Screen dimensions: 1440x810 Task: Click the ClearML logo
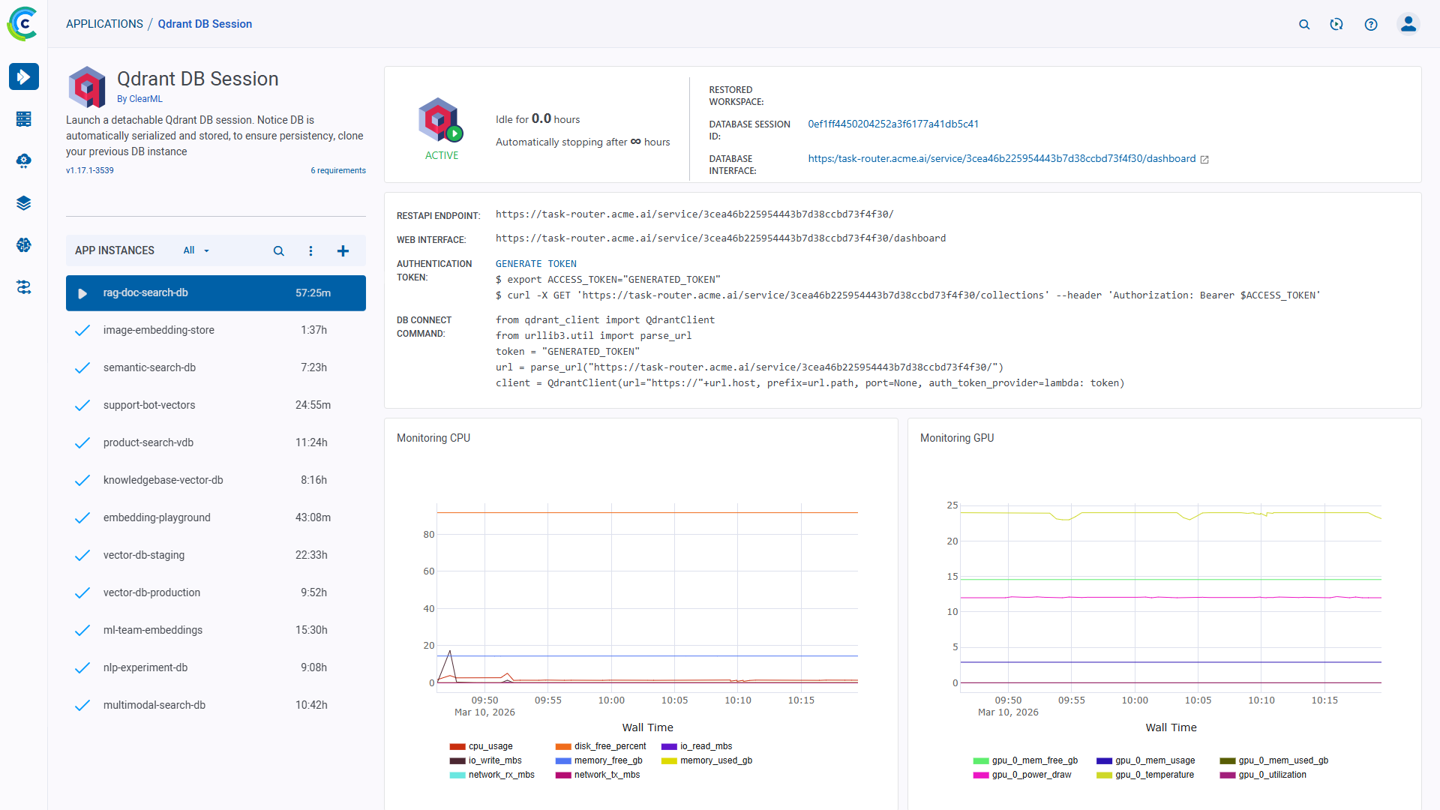(23, 24)
